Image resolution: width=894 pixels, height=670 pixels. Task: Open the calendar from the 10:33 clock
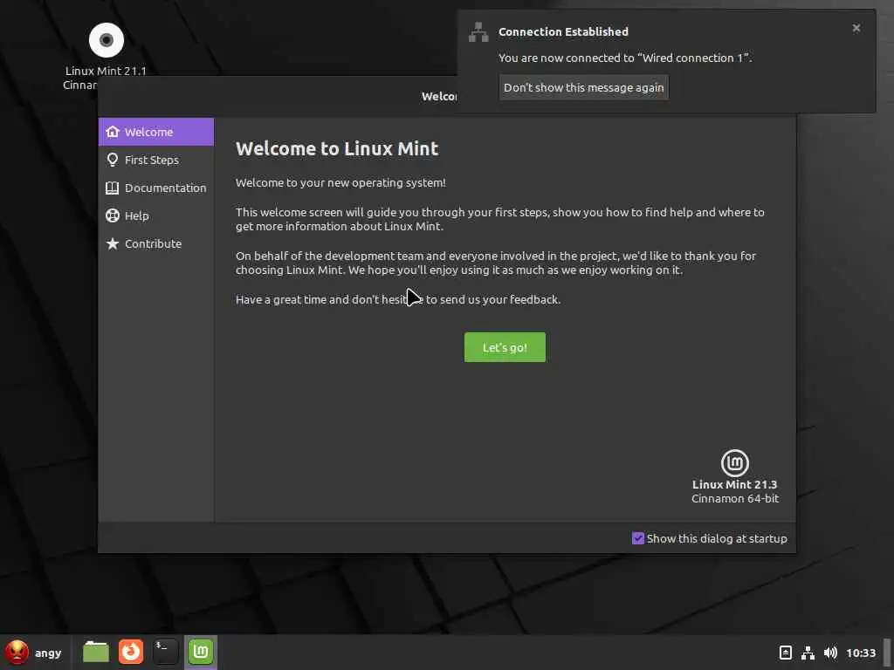pos(860,653)
